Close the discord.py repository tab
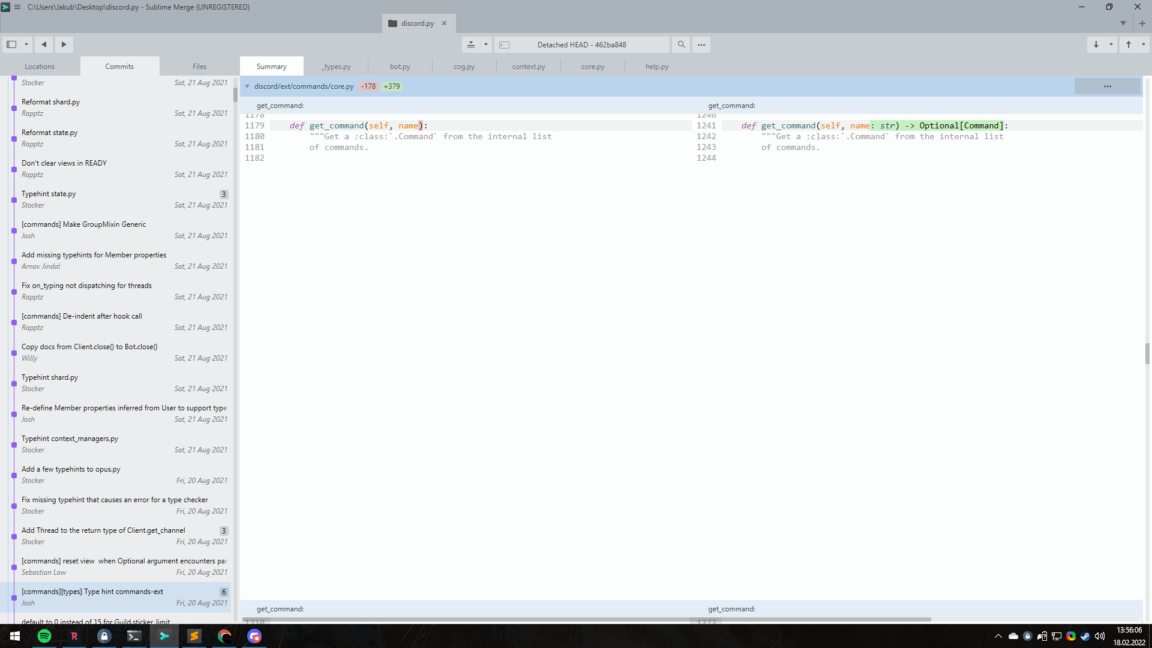The image size is (1152, 648). click(x=445, y=23)
